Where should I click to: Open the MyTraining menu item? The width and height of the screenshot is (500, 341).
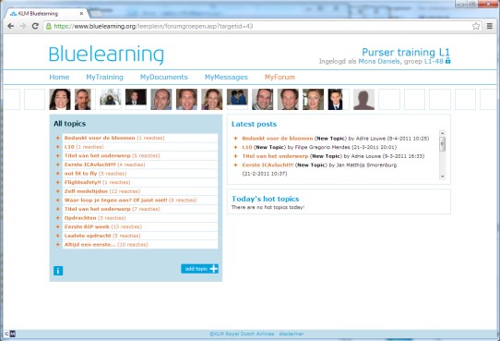[x=104, y=77]
